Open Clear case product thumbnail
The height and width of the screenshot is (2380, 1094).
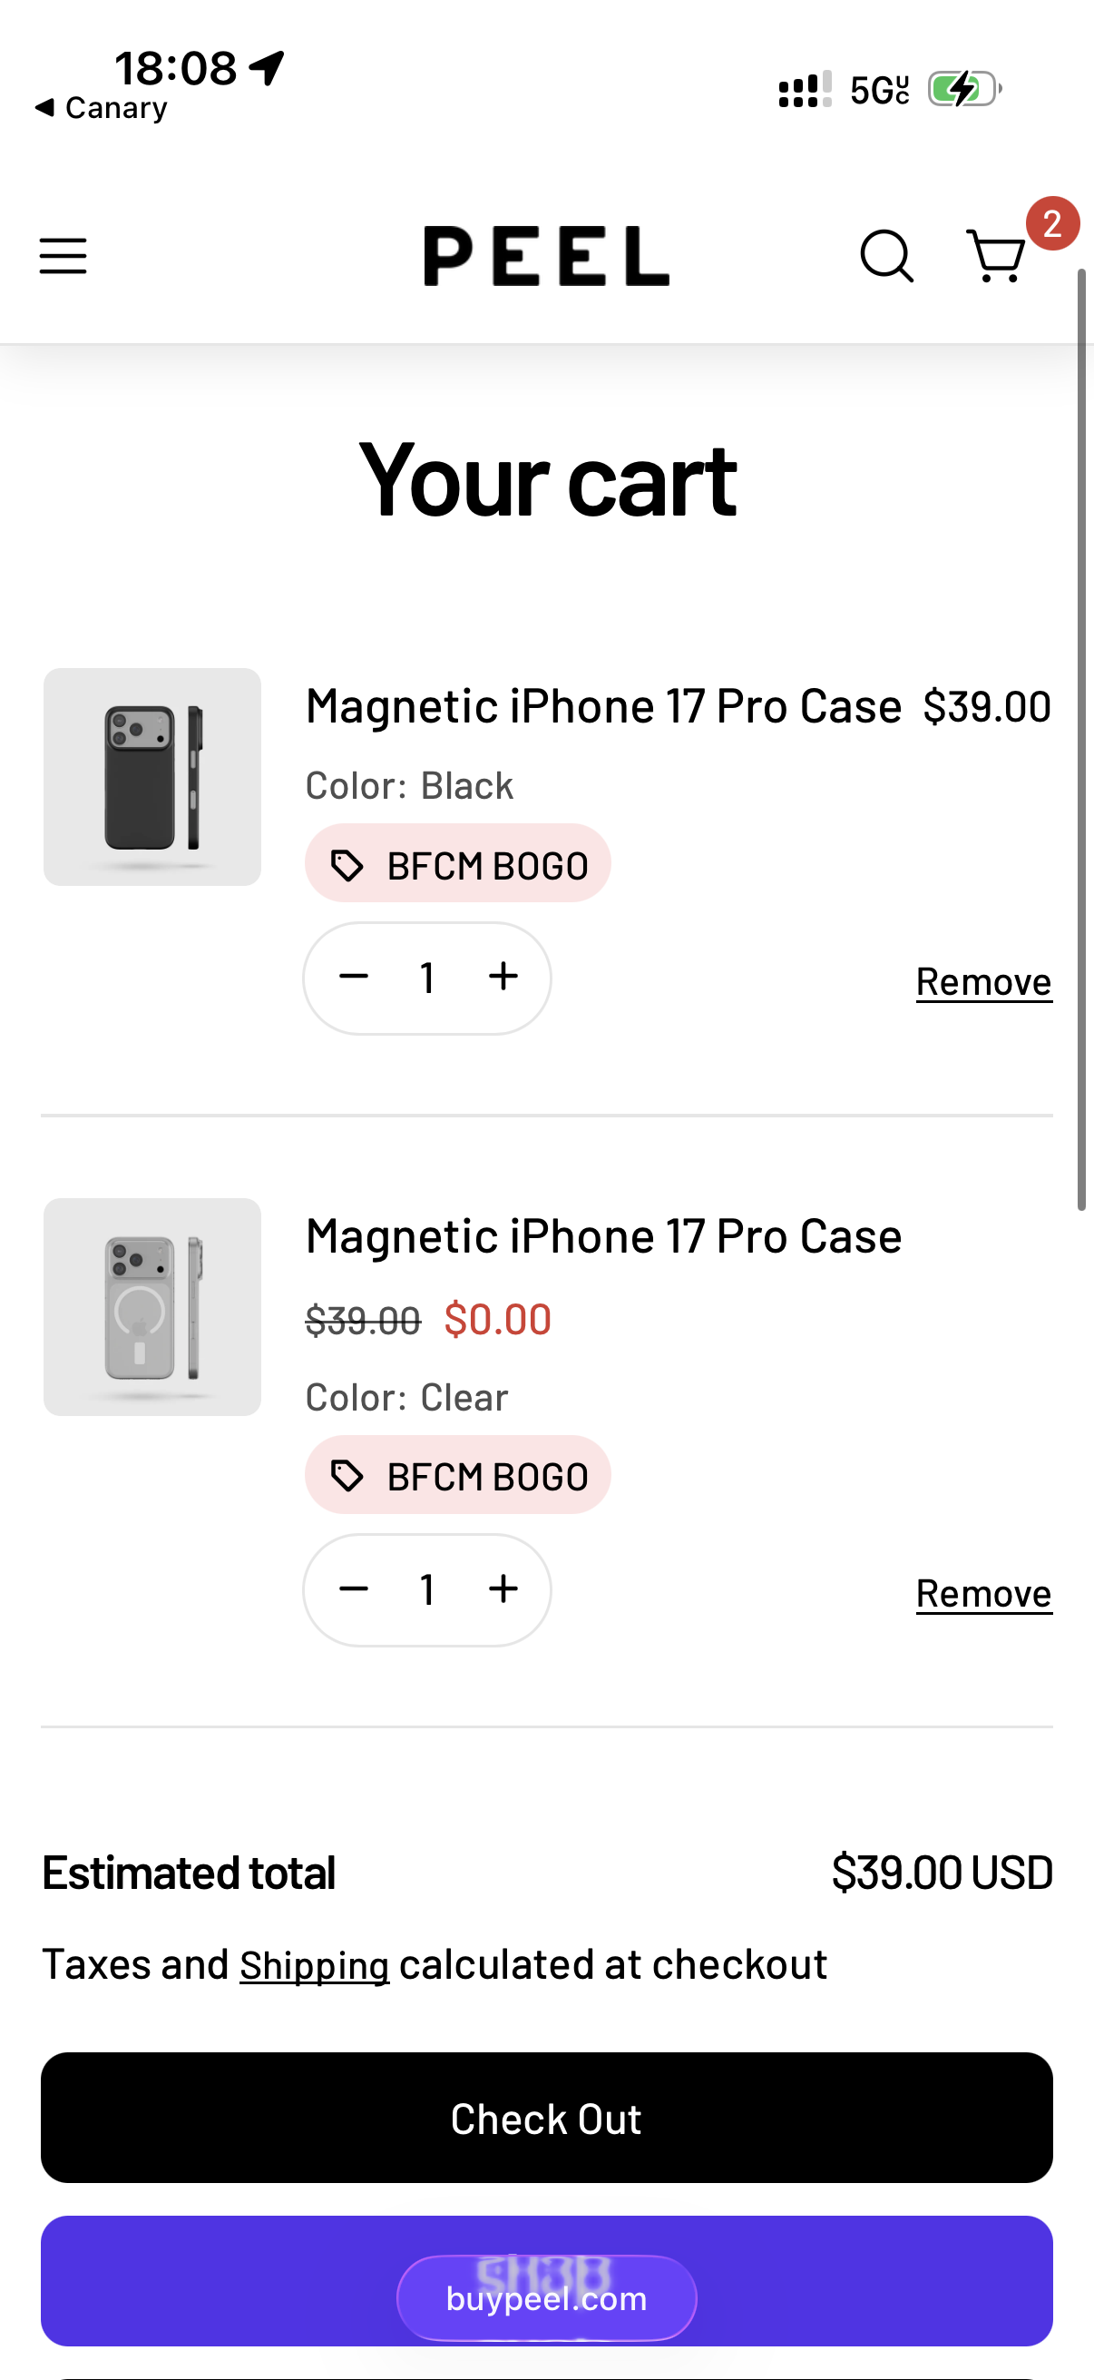152,1306
